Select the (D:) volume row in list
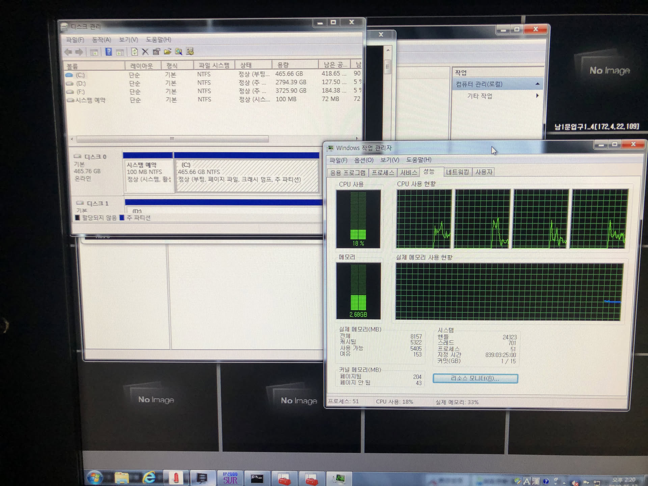648x486 pixels. [x=81, y=83]
